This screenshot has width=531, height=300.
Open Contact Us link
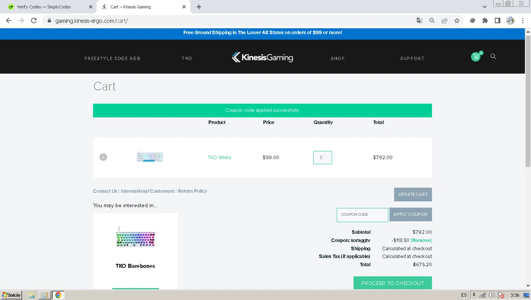[x=105, y=191]
